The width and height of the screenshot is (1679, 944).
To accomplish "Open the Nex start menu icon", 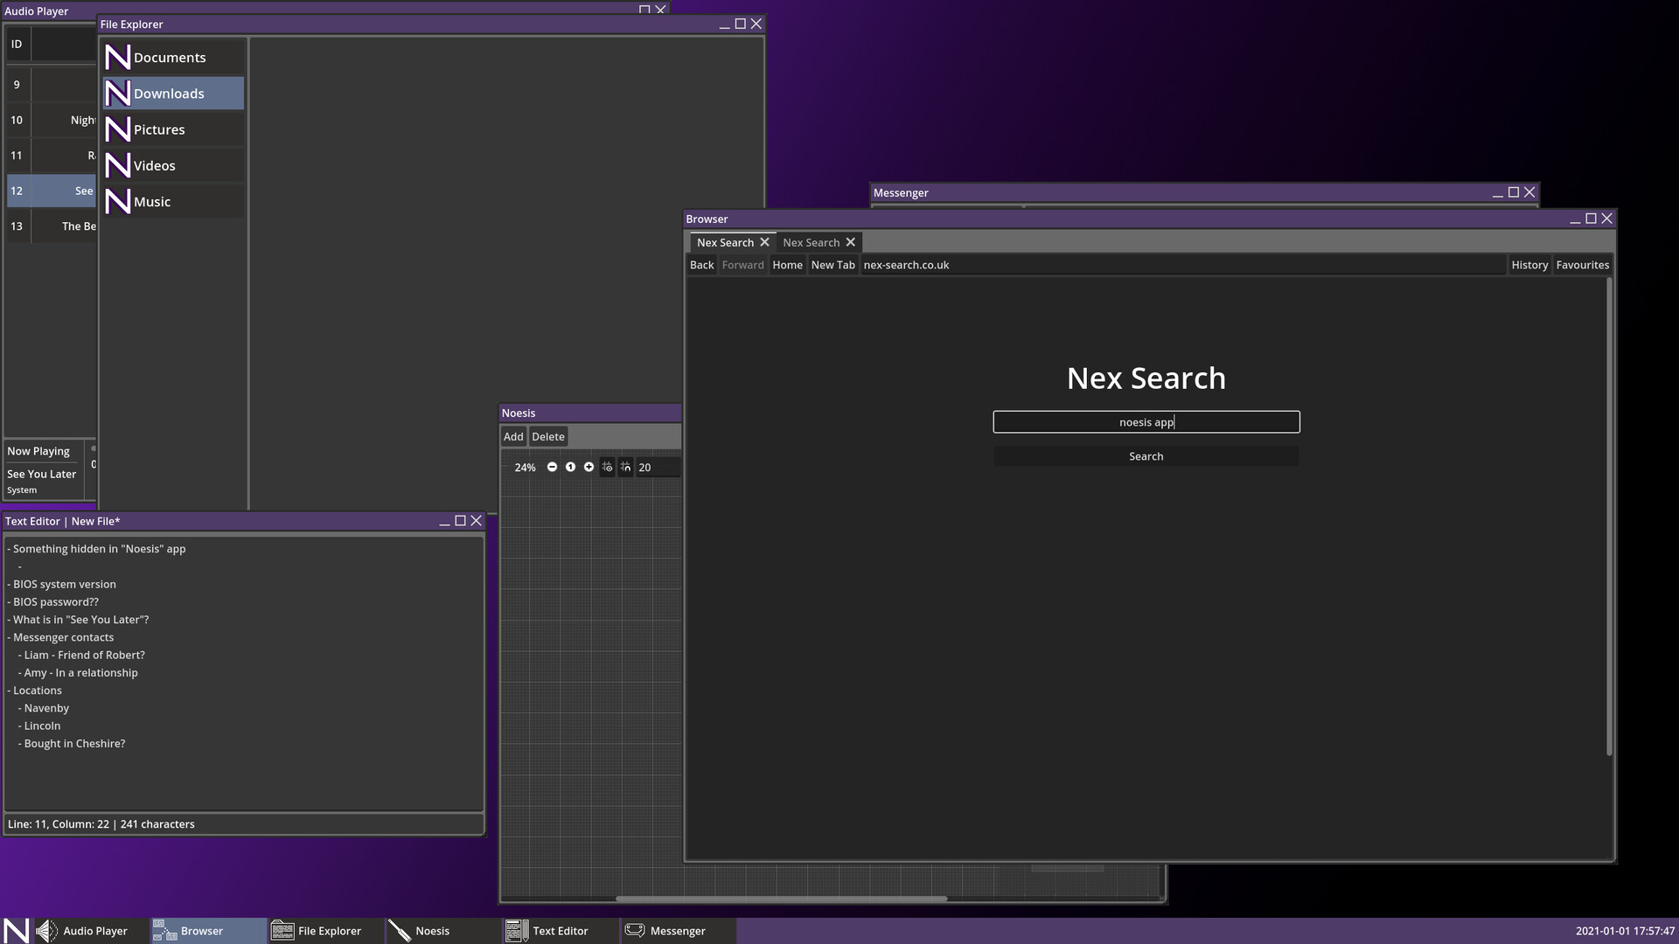I will 16,931.
